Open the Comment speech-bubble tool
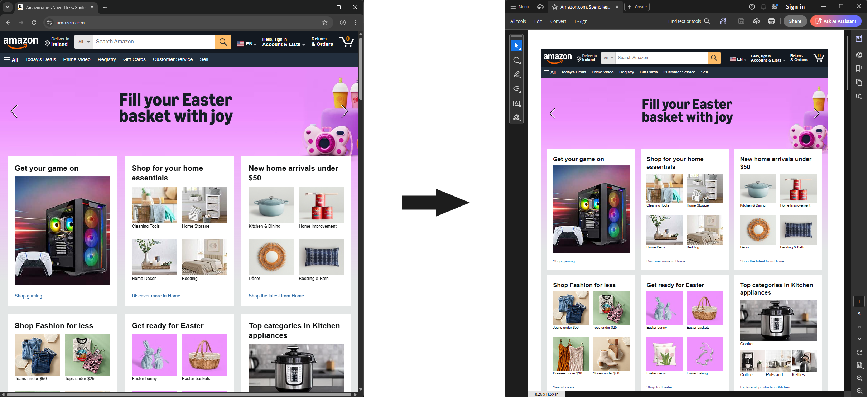The width and height of the screenshot is (867, 397). click(x=517, y=60)
